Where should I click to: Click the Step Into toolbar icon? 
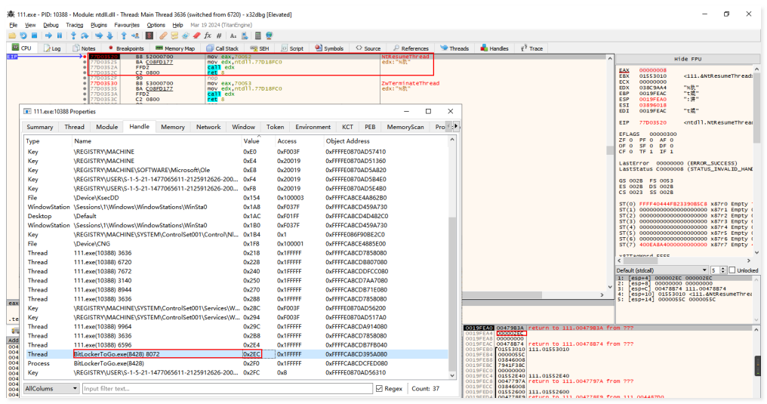click(73, 35)
